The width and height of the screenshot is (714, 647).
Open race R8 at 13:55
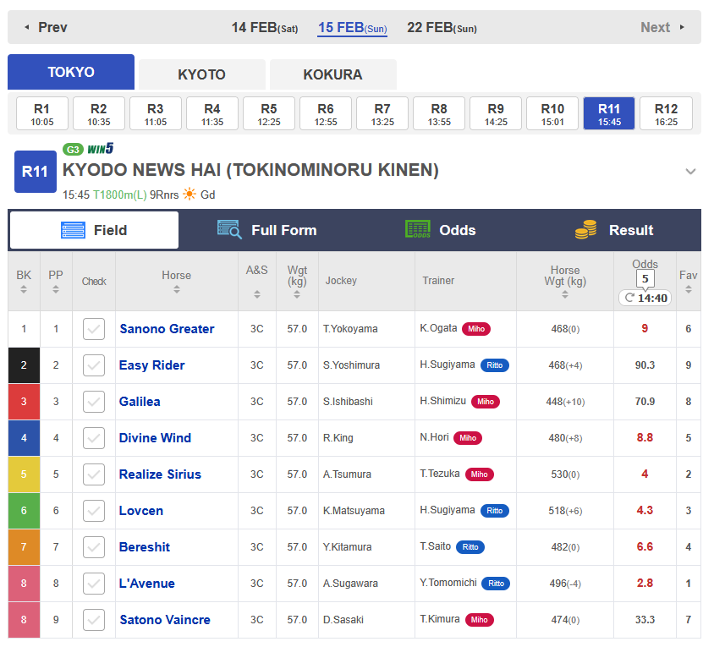439,114
